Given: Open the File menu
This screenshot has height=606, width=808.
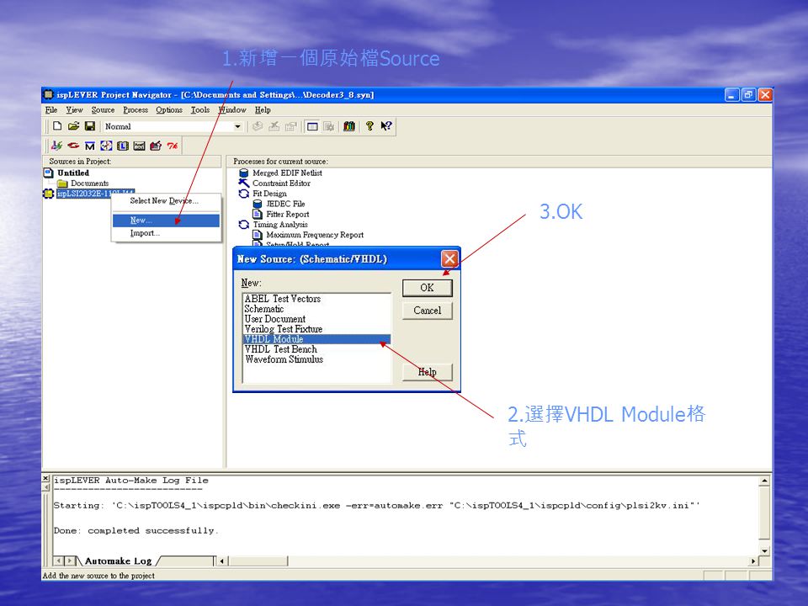Looking at the screenshot, I should point(51,109).
